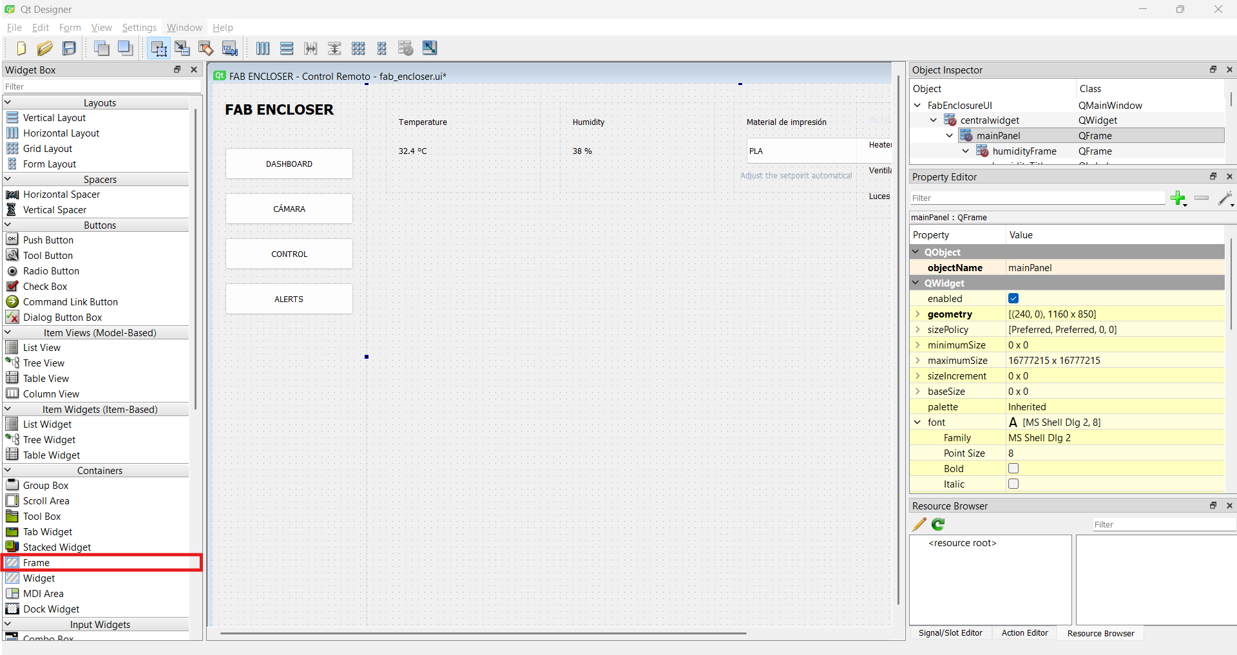This screenshot has width=1237, height=655.
Task: Activate Edit Buddies mode icon
Action: (206, 48)
